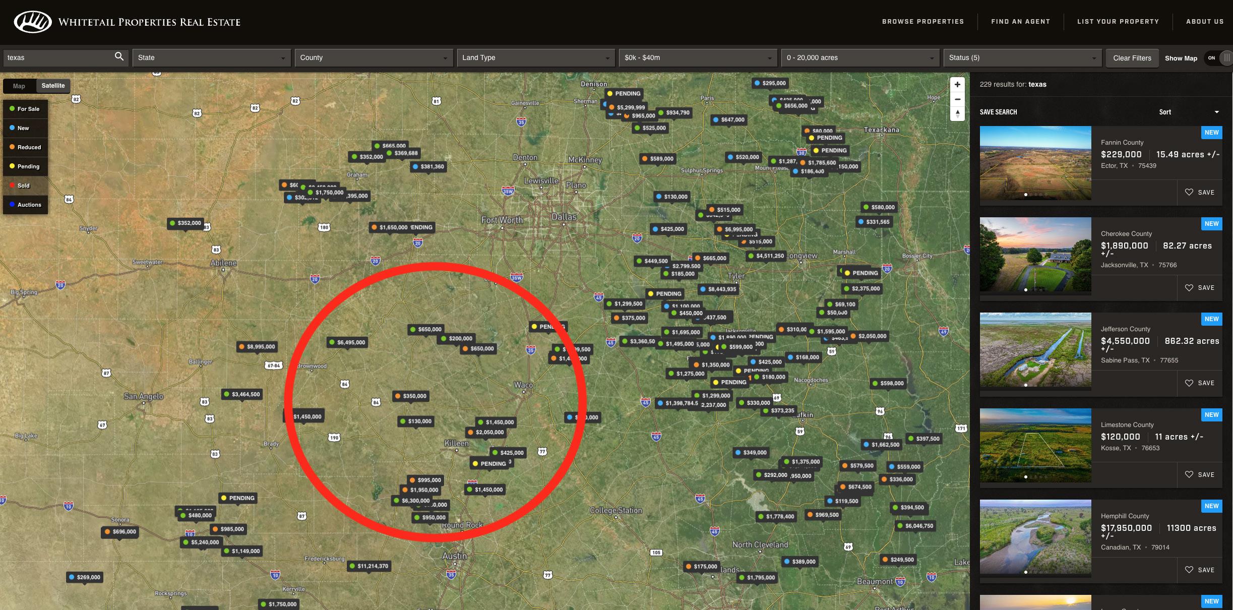The height and width of the screenshot is (610, 1233).
Task: Toggle New legend filter
Action: (x=25, y=128)
